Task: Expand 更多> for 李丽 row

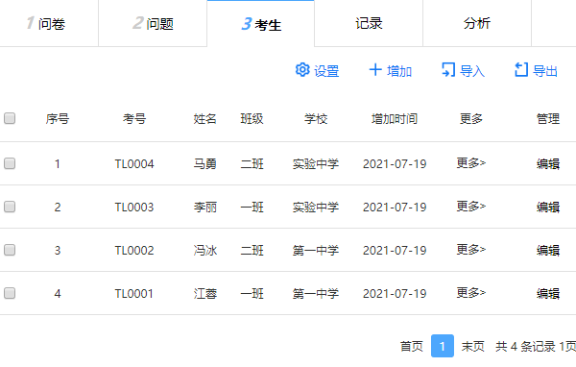Action: click(471, 207)
